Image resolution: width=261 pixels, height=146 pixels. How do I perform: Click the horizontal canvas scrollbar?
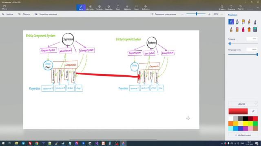tap(113, 140)
